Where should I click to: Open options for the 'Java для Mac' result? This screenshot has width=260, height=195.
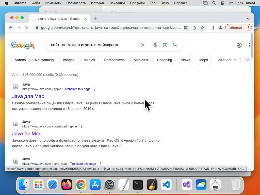(x=95, y=89)
